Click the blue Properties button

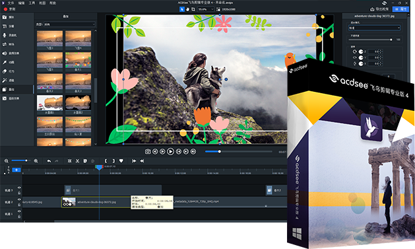(x=400, y=9)
